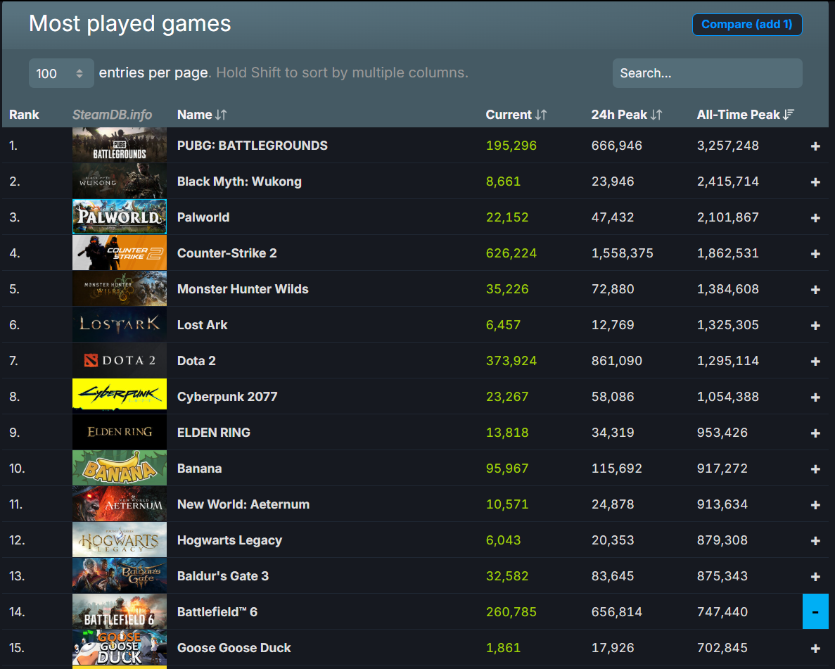The height and width of the screenshot is (669, 835).
Task: Click plus icon in Monster Hunter Wilds row
Action: click(815, 290)
